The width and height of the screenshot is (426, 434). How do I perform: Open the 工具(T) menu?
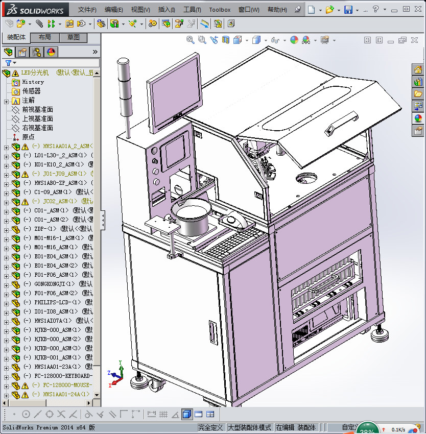click(x=193, y=10)
